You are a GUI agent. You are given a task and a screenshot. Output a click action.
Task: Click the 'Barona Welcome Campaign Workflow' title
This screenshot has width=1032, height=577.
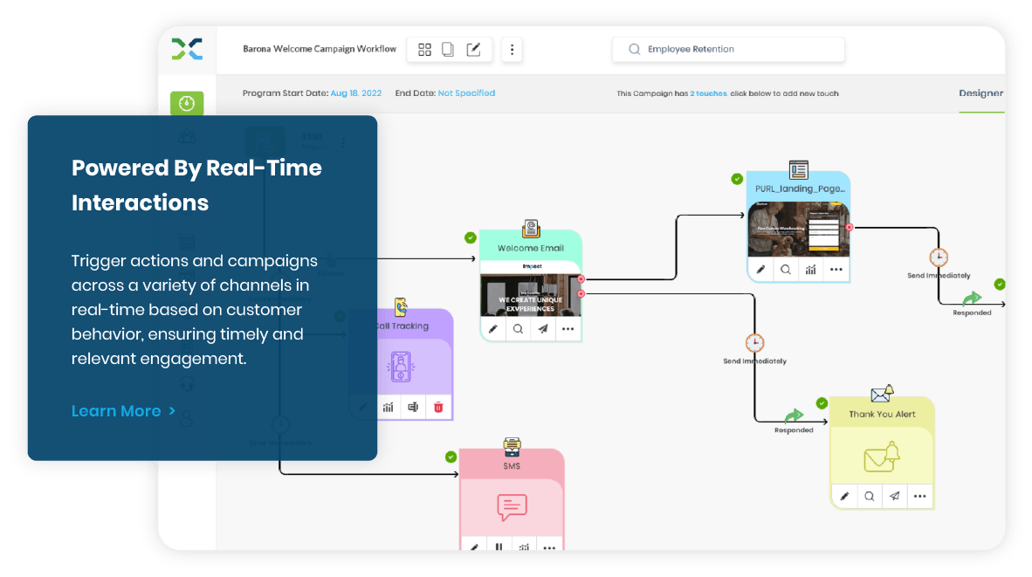point(320,49)
